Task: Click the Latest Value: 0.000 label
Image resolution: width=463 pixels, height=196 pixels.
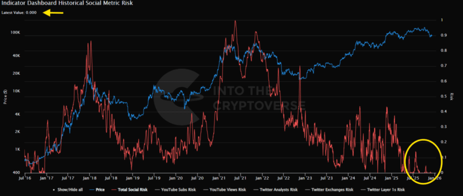Action: (x=19, y=13)
